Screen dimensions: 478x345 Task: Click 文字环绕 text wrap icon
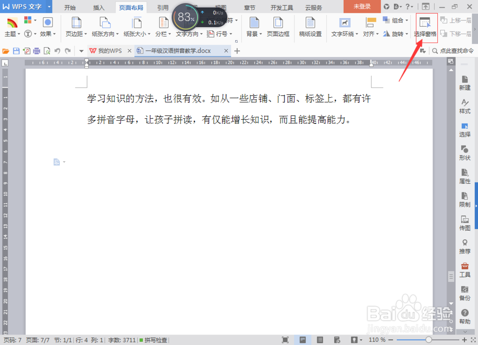tap(345, 23)
